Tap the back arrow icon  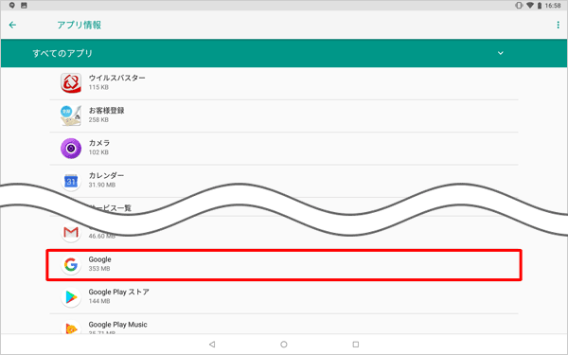12,25
